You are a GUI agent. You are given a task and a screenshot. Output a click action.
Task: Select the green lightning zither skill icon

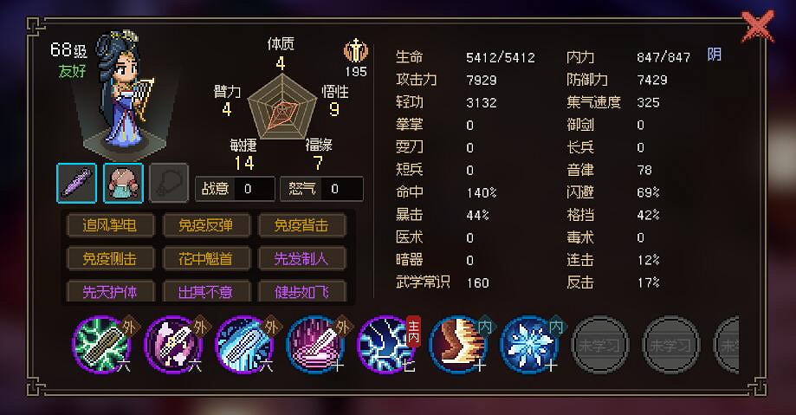(101, 345)
